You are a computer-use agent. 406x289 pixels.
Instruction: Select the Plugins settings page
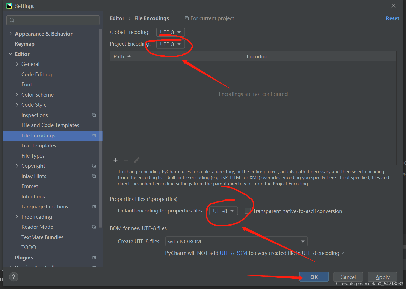pos(24,258)
